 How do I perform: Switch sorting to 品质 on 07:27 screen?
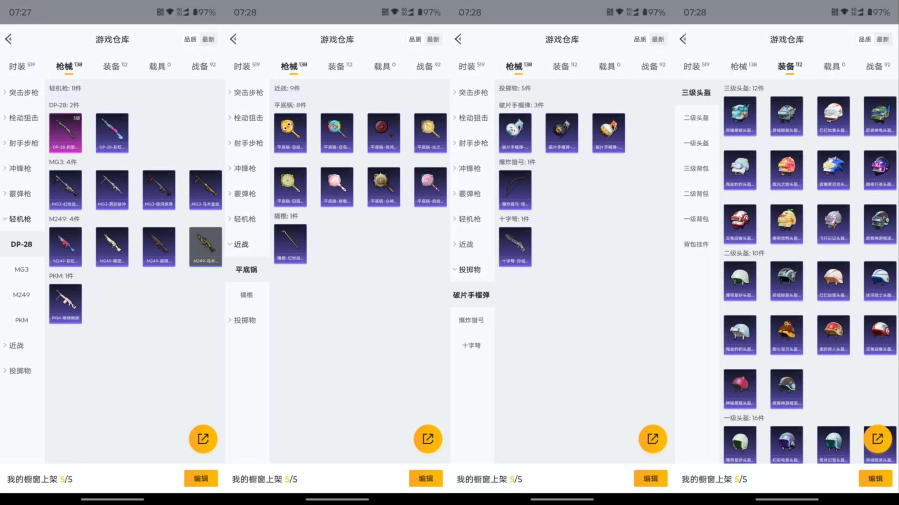point(190,39)
